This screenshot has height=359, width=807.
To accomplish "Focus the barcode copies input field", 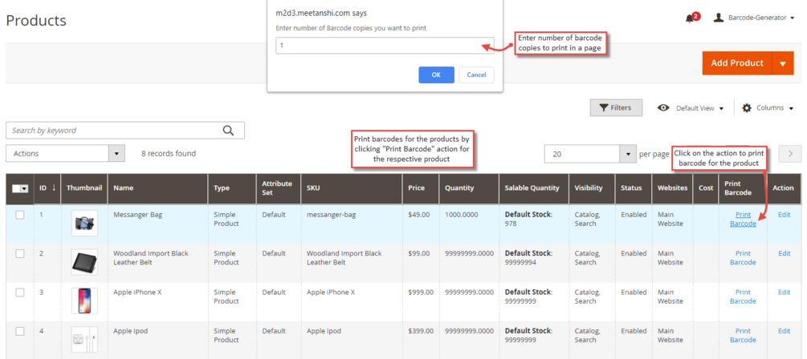I will click(x=385, y=45).
